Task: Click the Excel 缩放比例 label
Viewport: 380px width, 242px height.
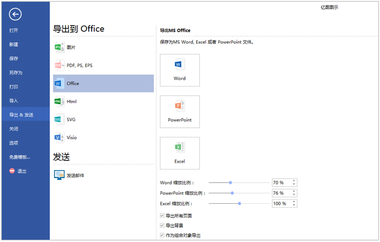Action: [x=176, y=204]
